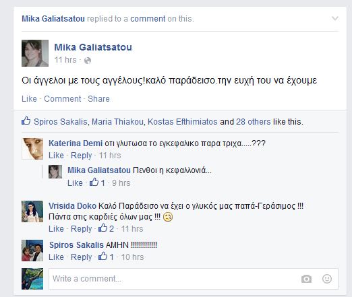Click reply text 'Πενθοι η κεφαλλονιά...'
The width and height of the screenshot is (352, 297).
(172, 170)
